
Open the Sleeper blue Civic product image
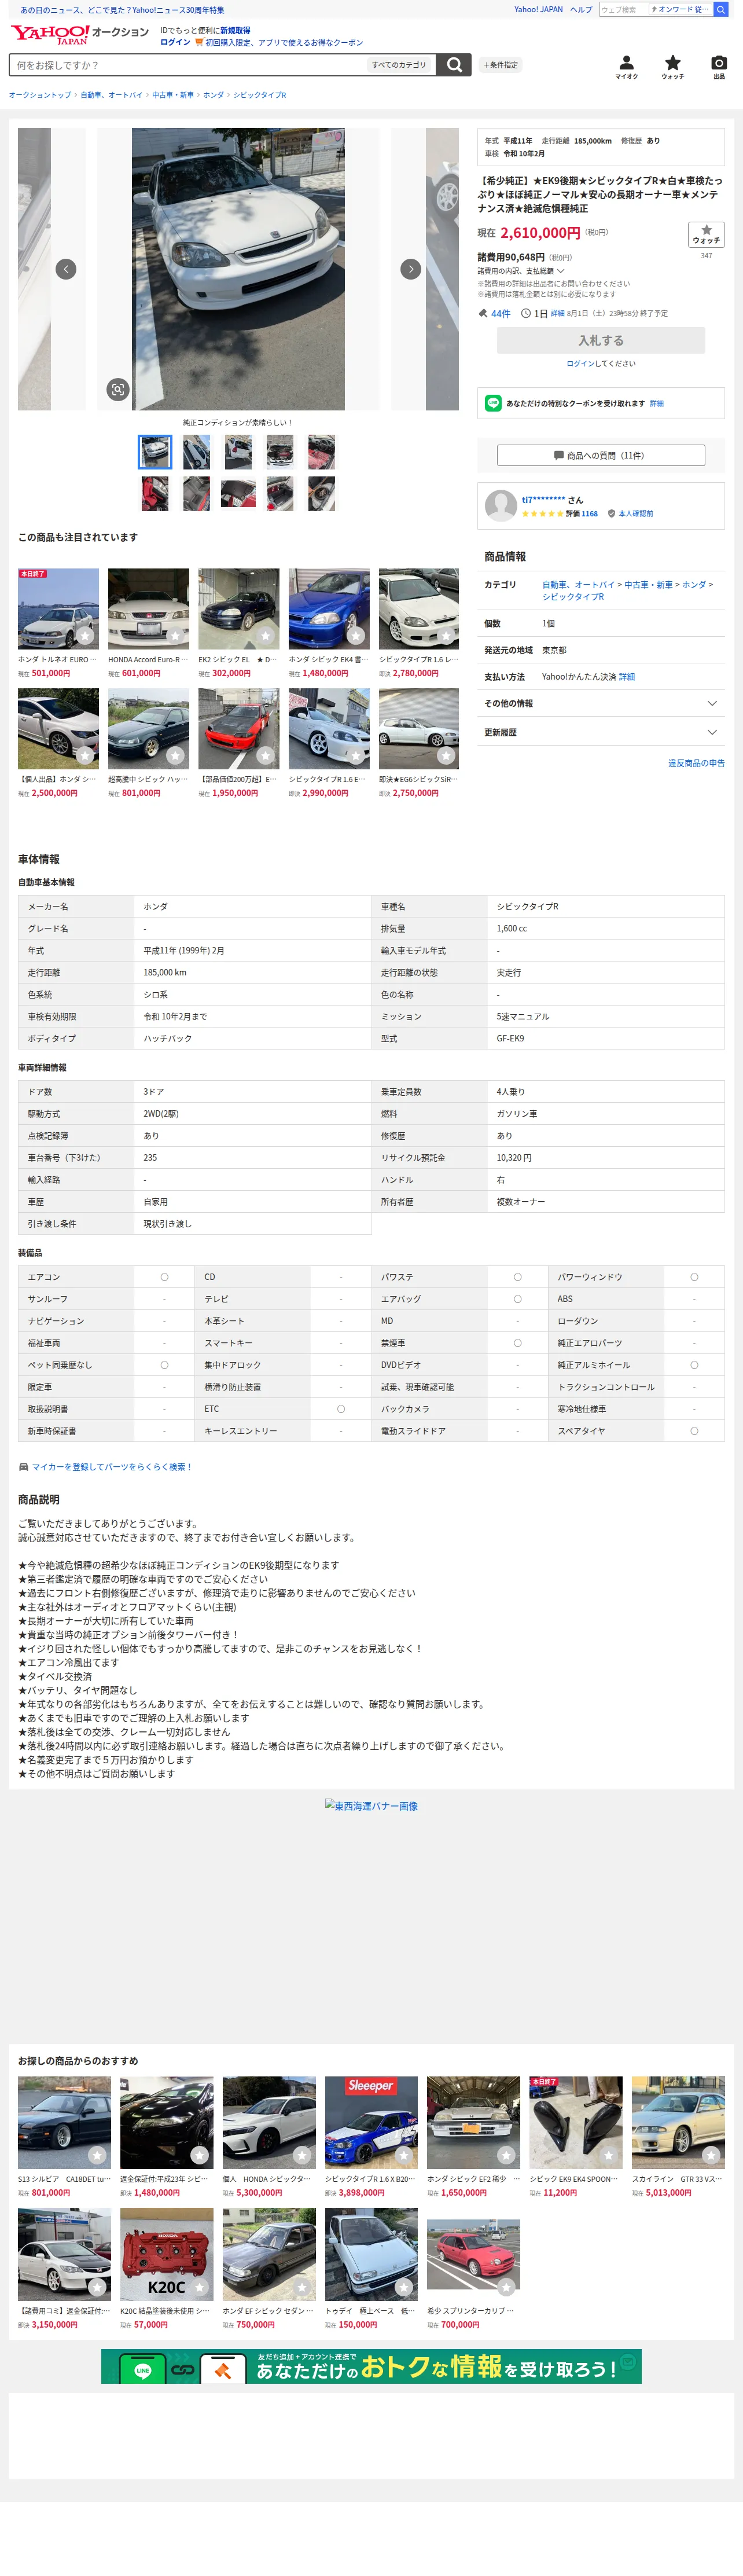coord(371,2122)
